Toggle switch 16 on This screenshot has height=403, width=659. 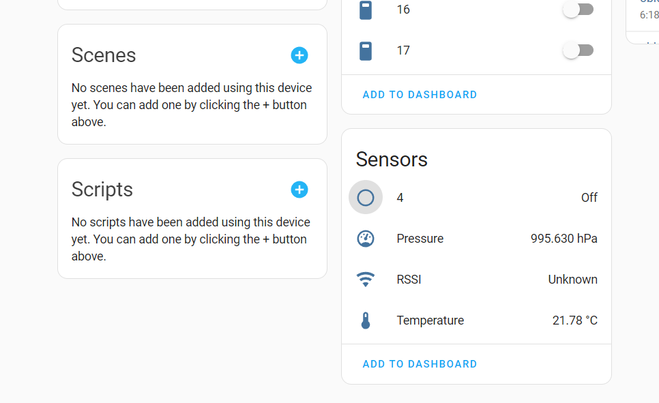579,10
